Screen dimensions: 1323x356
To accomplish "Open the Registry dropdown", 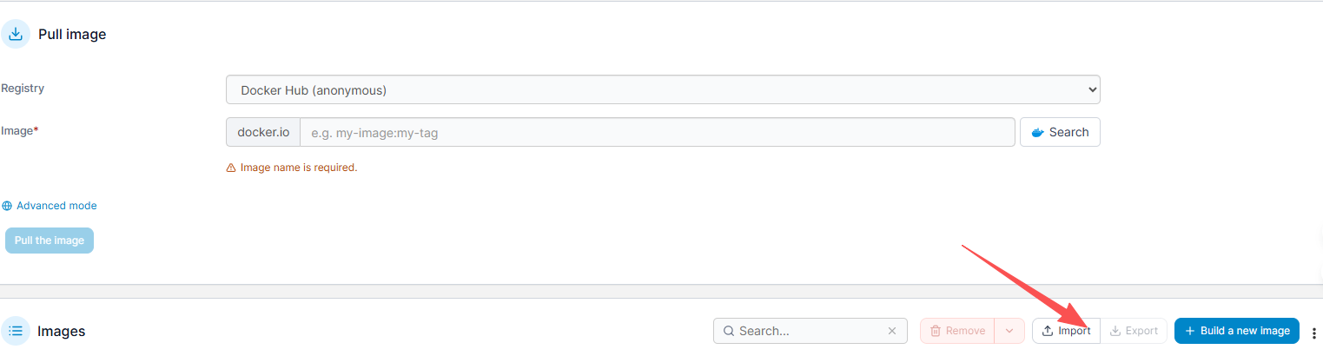I will point(663,89).
